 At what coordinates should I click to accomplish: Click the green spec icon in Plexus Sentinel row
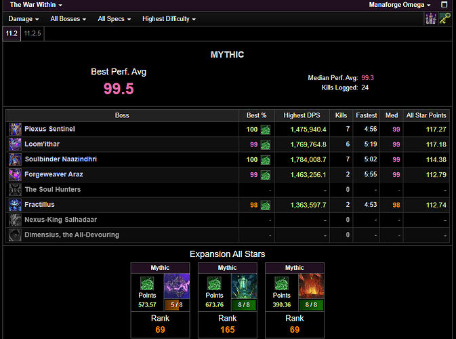(x=266, y=129)
